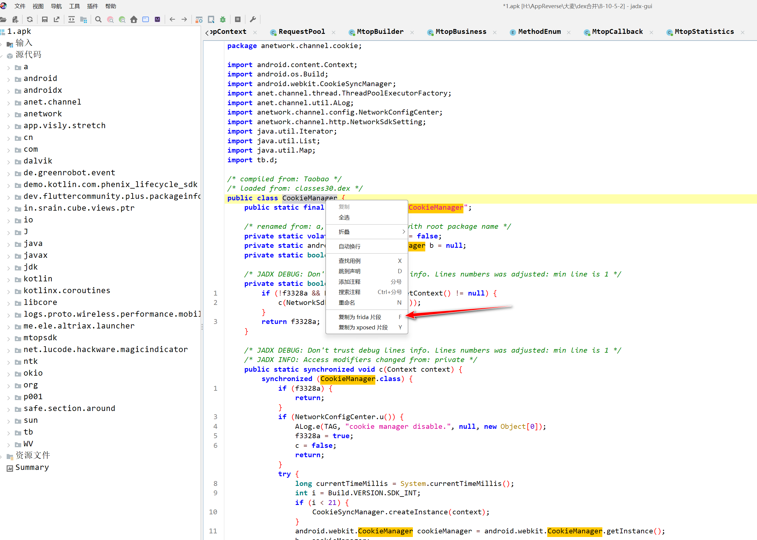Image resolution: width=757 pixels, height=540 pixels.
Task: Open the 折叠 submenu arrow
Action: click(x=403, y=232)
